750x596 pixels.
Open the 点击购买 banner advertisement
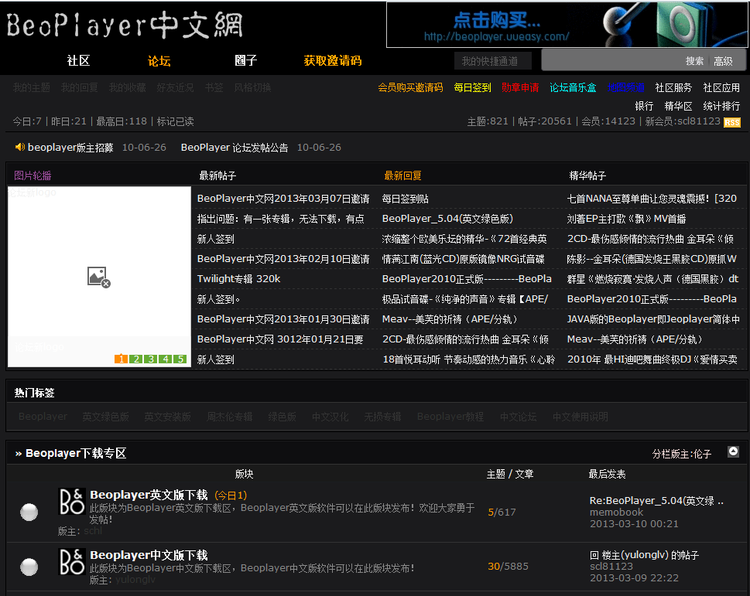click(x=567, y=25)
